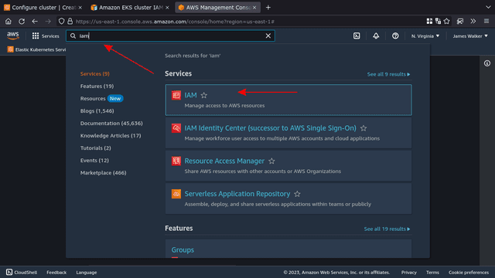This screenshot has width=495, height=278.
Task: Expand the N. Virginia region dropdown
Action: coord(425,36)
